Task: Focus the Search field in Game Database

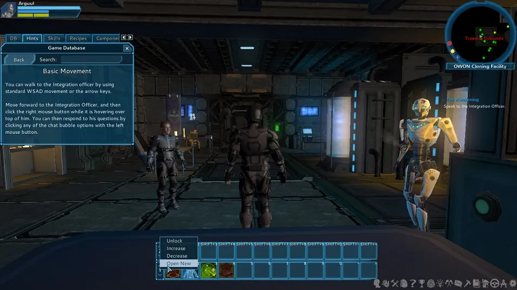Action: 91,59
